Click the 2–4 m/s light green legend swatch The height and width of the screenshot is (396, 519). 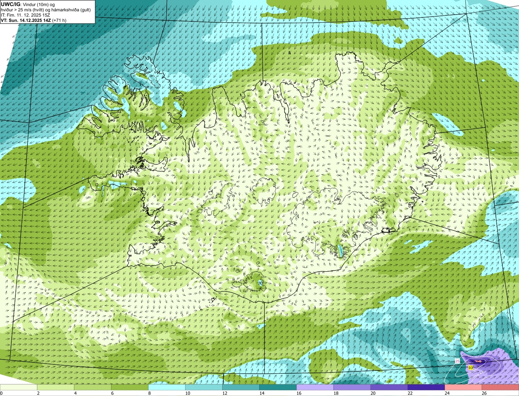(x=56, y=387)
